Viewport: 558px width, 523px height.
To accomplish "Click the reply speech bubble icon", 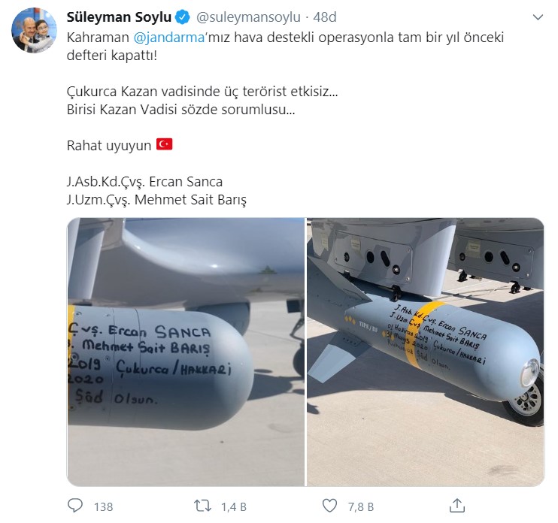I will tap(76, 506).
